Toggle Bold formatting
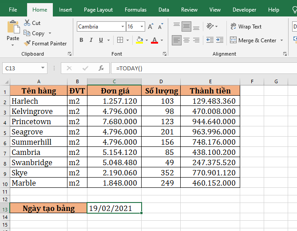 (x=81, y=41)
